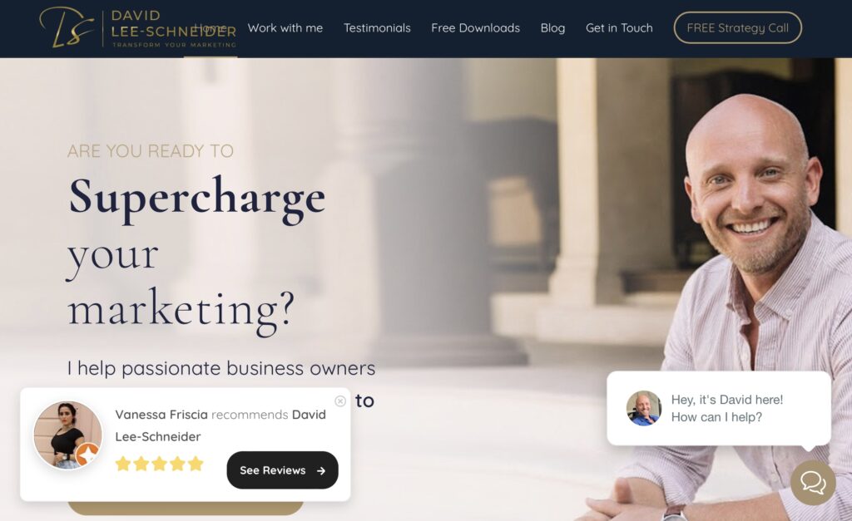The width and height of the screenshot is (852, 521).
Task: Visit the Blog page
Action: 552,27
